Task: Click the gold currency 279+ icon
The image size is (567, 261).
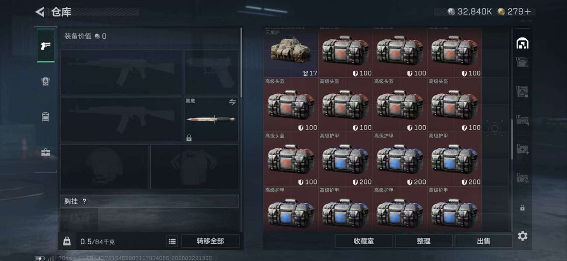Action: click(x=501, y=12)
